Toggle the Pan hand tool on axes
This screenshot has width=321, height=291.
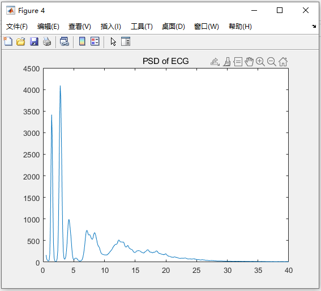pos(249,62)
